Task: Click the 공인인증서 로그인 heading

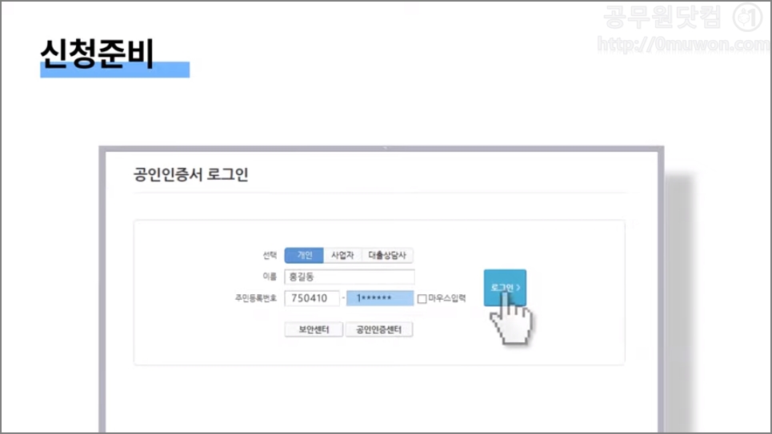Action: click(190, 174)
